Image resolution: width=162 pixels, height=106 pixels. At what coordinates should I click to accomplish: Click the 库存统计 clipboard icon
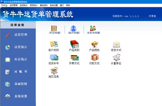[8, 60]
